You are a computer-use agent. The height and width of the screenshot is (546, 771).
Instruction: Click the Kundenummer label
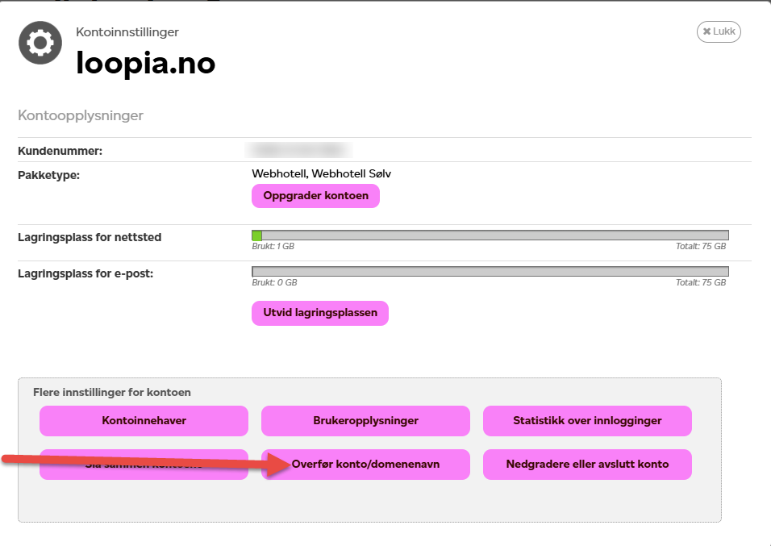(60, 151)
